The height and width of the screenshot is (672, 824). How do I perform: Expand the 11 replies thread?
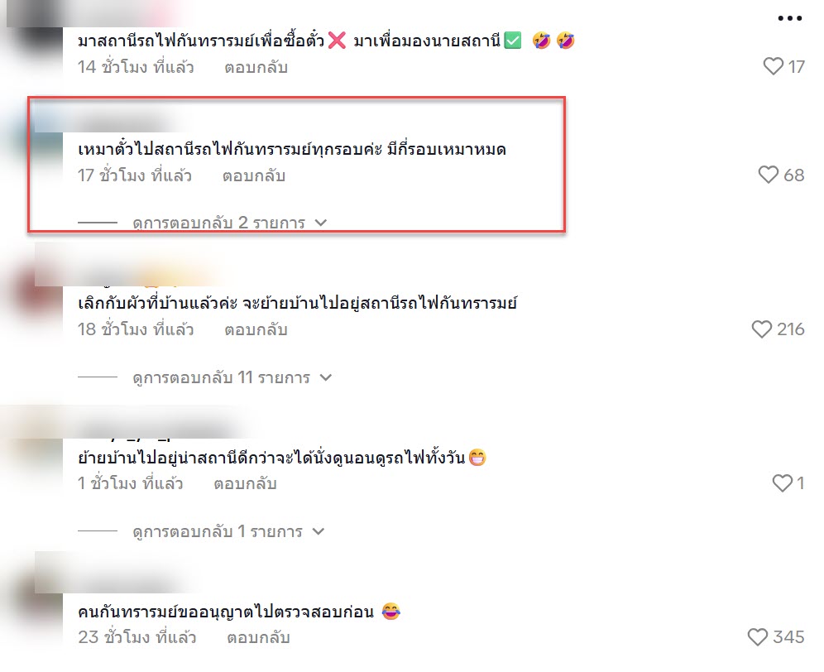pos(232,377)
